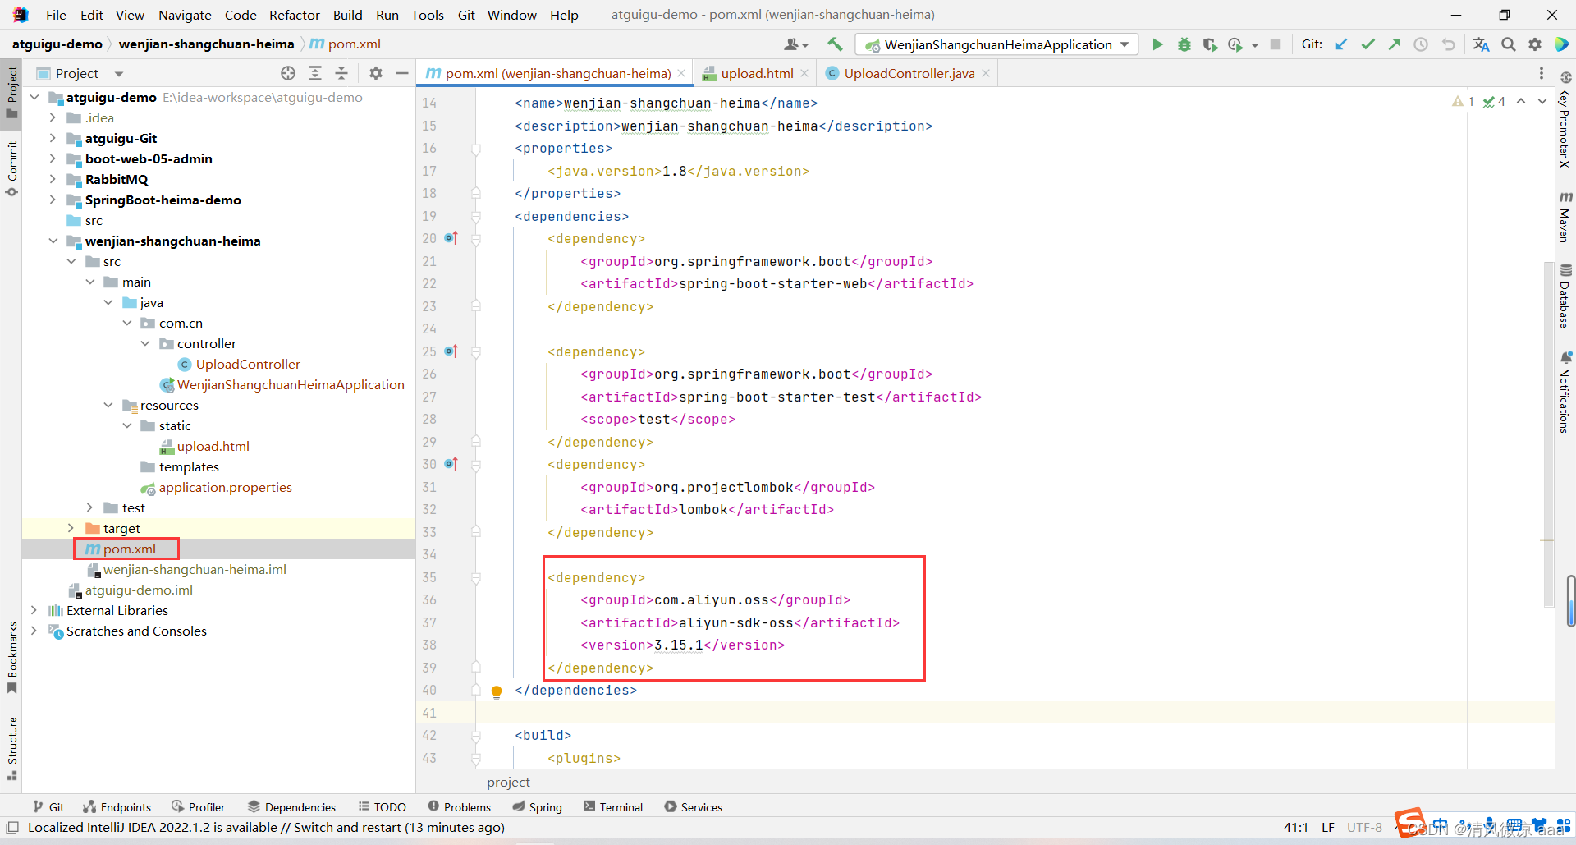
Task: Click UTF-8 encoding in status bar
Action: pyautogui.click(x=1364, y=828)
